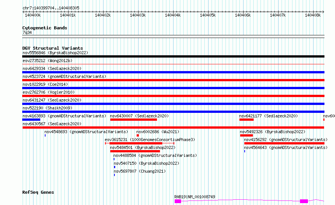335x205 pixels.
Task: Click nsv6431247 (Sedlazeck2020) label
Action: click(x=52, y=100)
